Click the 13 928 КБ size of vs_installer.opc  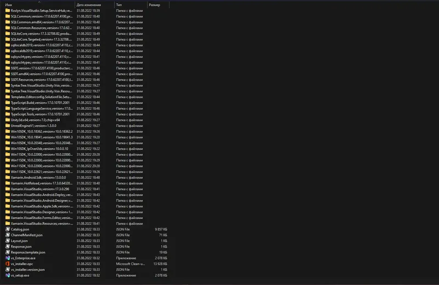click(160, 264)
